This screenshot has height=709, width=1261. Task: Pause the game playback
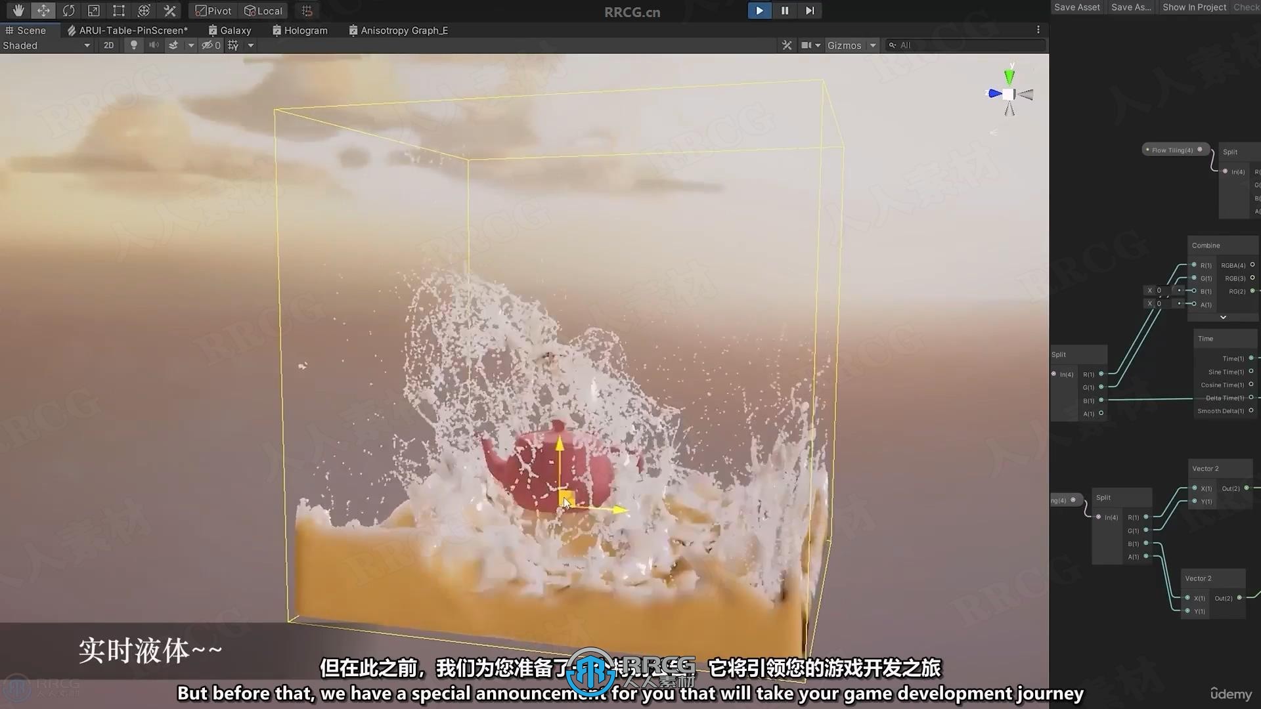784,11
